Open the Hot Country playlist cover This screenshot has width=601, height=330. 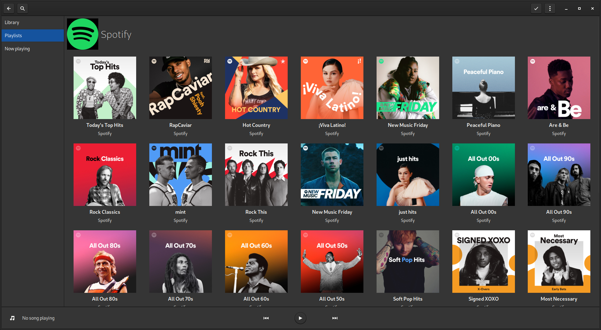pos(256,88)
